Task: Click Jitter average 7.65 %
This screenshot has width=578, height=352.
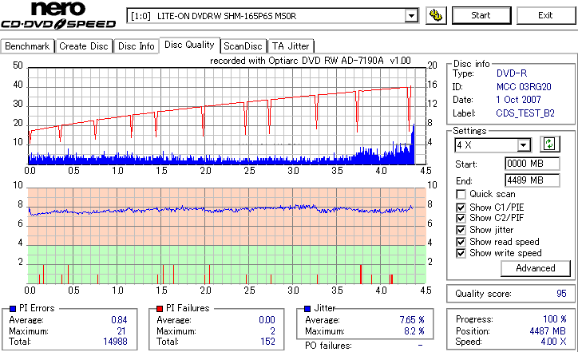Action: point(412,320)
